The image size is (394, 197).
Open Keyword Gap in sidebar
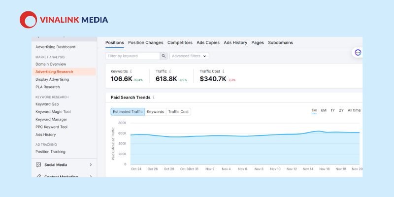47,104
